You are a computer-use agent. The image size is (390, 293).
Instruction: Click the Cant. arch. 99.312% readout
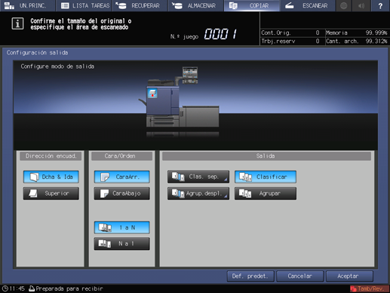357,41
